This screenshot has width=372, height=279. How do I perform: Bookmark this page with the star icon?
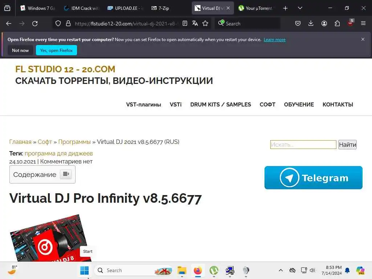coord(206,23)
